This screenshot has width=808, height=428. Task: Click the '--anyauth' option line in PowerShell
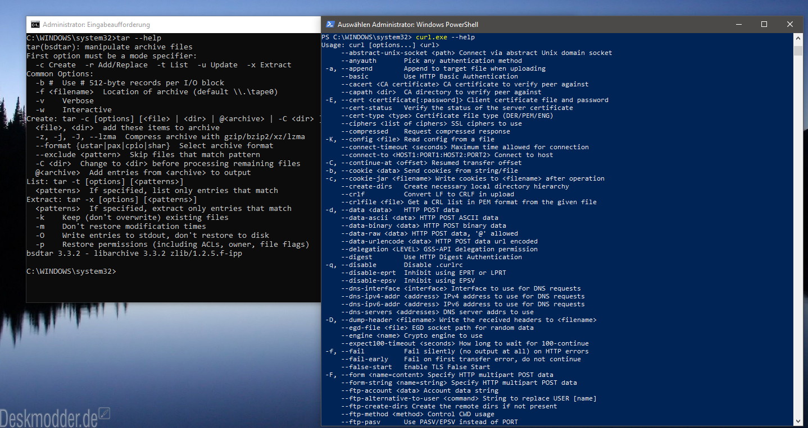[x=432, y=61]
